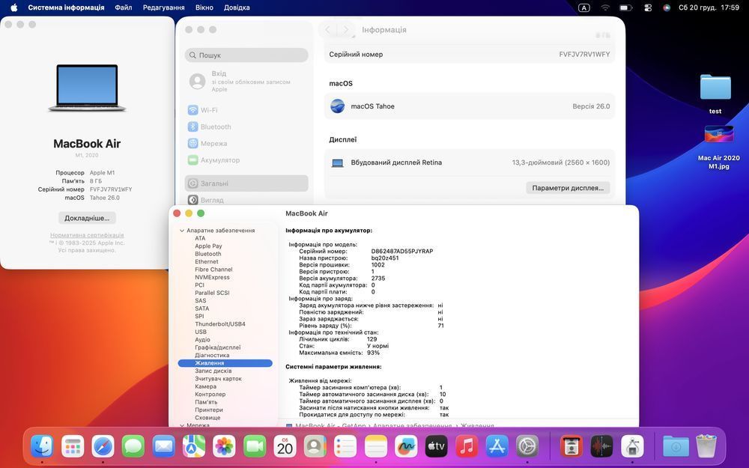Click the Siri icon in the menu bar
The height and width of the screenshot is (468, 749).
[667, 7]
